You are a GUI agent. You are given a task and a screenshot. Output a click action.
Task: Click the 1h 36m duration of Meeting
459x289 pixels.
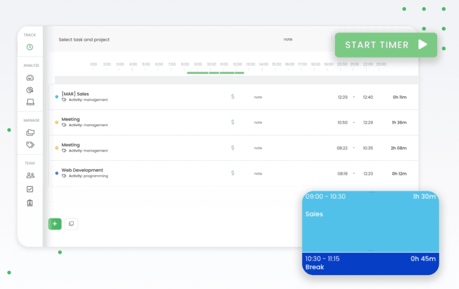pyautogui.click(x=399, y=123)
